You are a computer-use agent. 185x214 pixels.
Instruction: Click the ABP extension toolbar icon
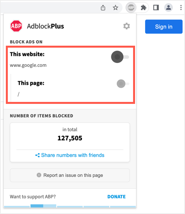point(131,7)
